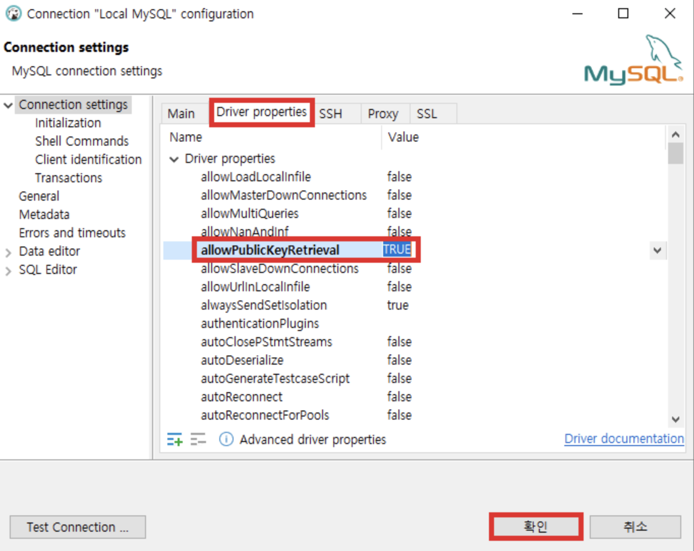Select Client identification in the tree

[89, 159]
